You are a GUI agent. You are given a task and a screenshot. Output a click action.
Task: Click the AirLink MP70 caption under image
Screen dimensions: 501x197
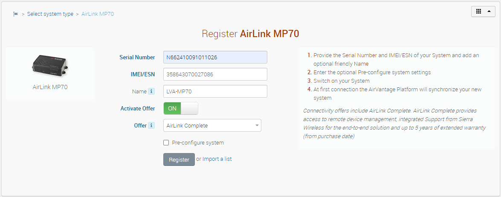(x=50, y=87)
